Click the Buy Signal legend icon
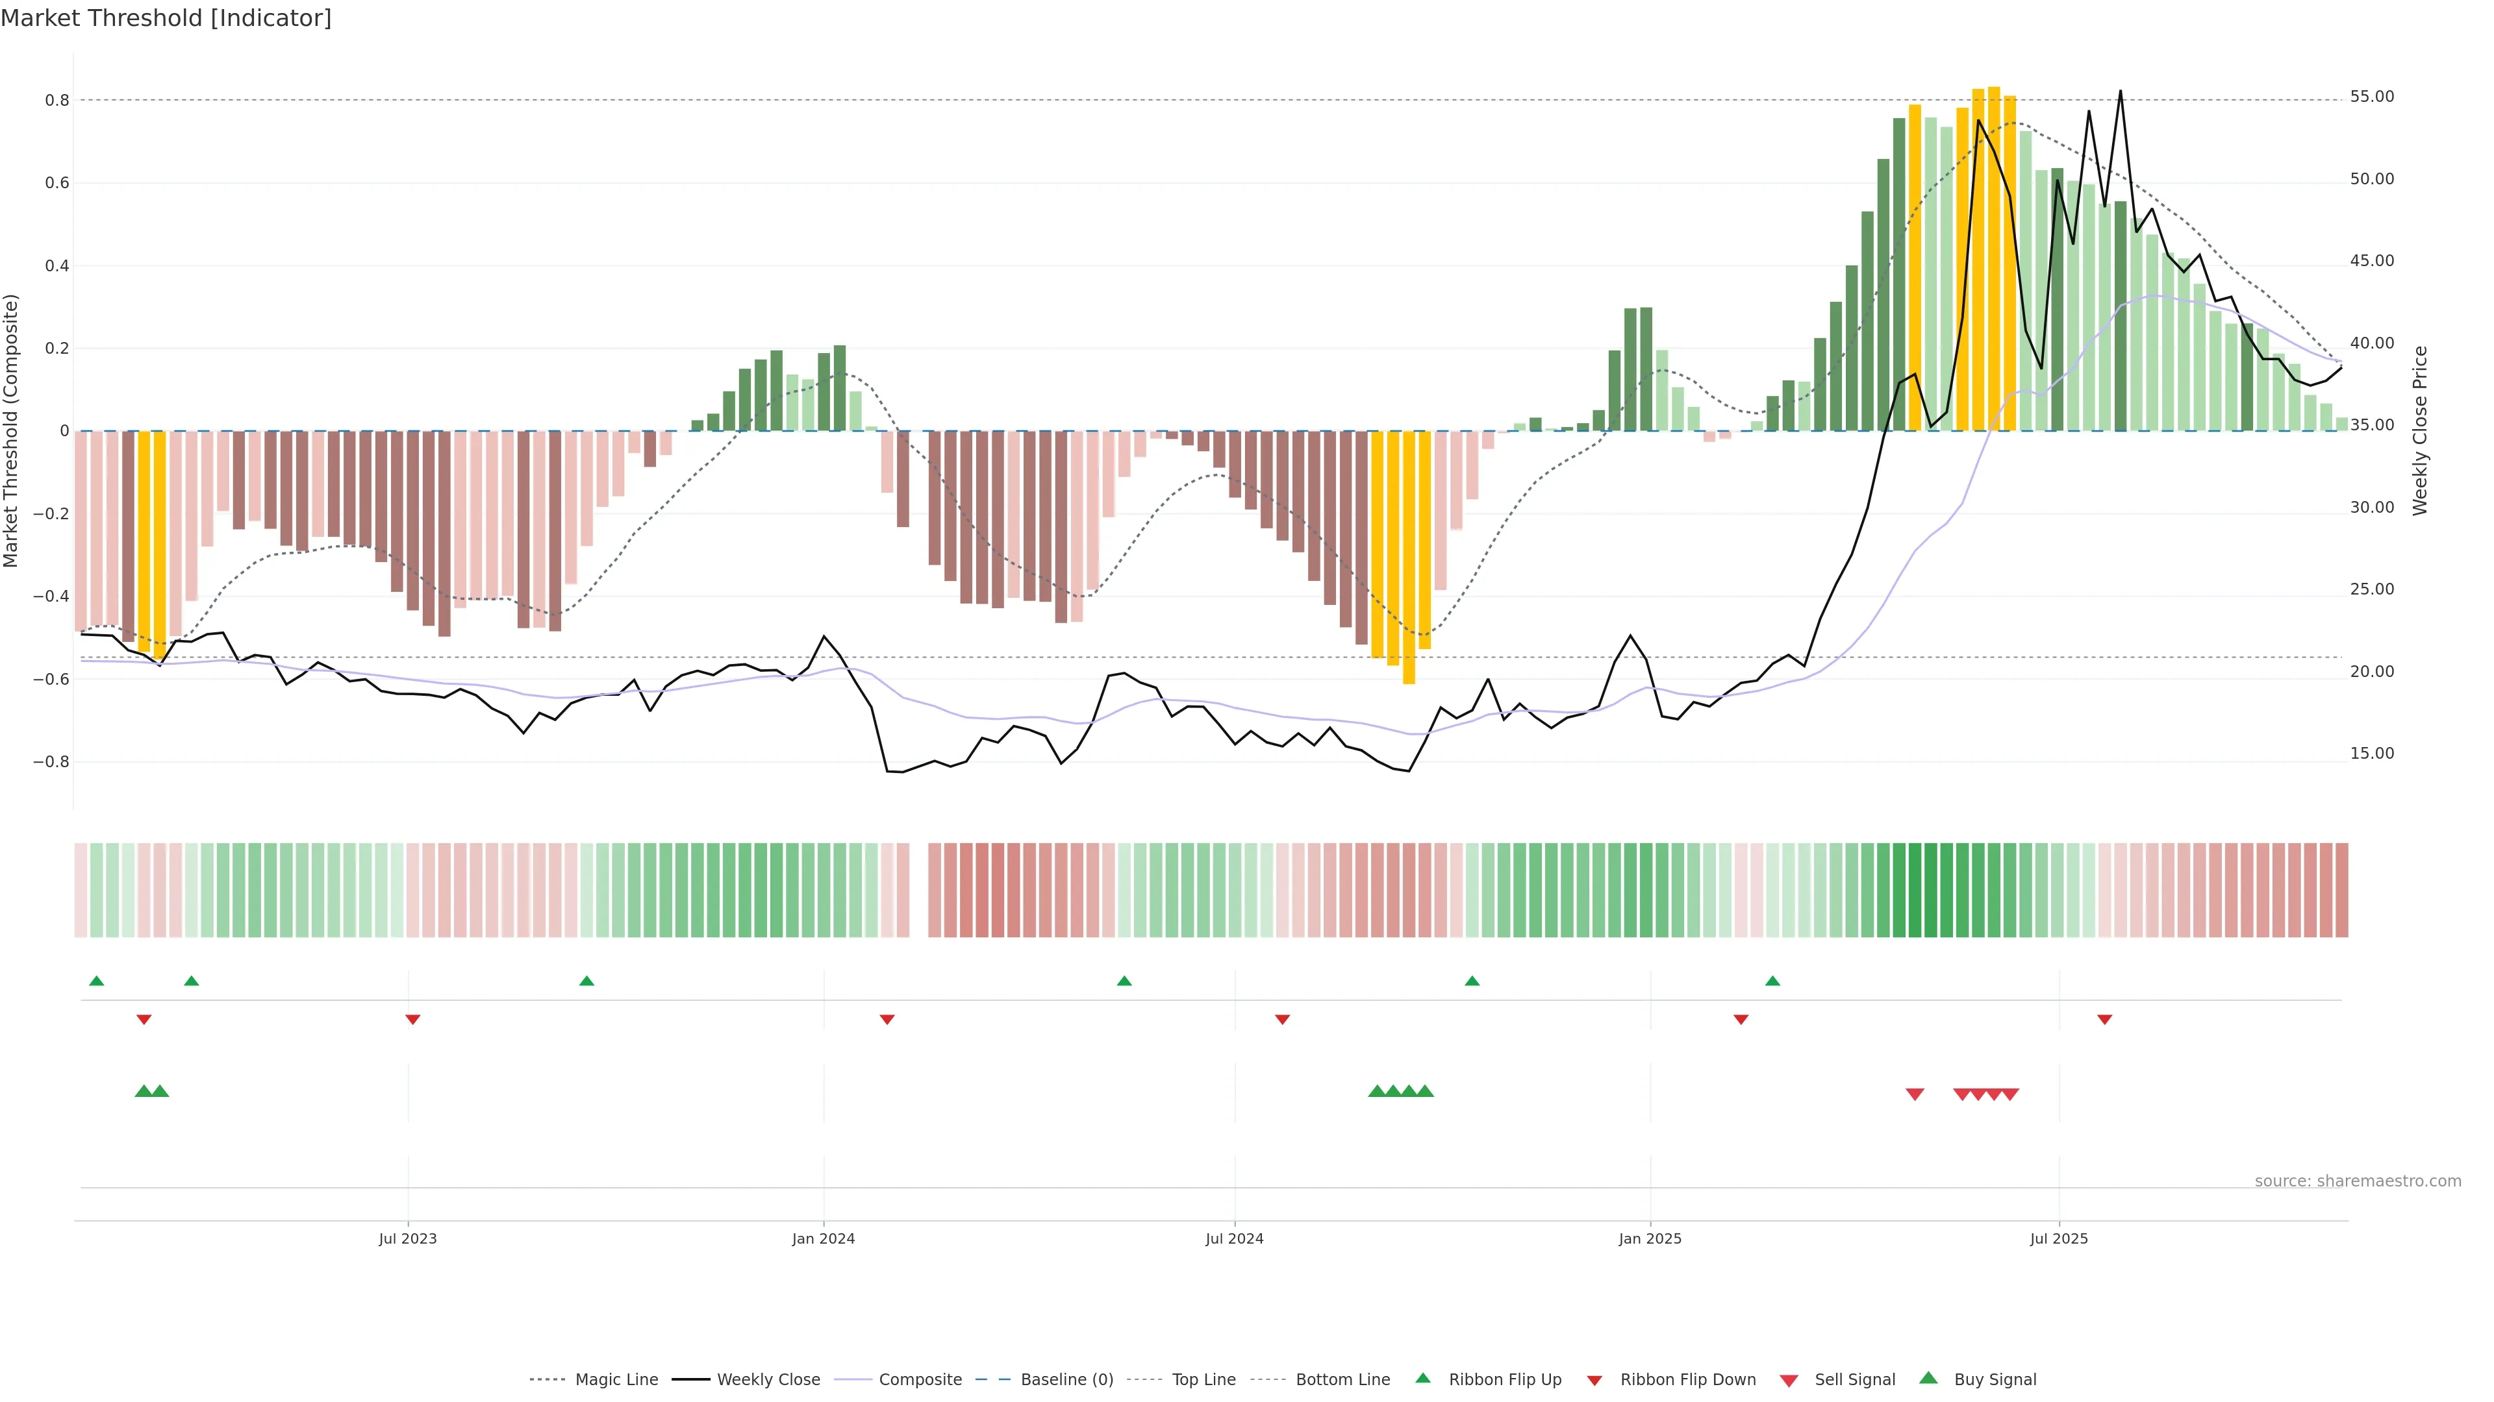The width and height of the screenshot is (2494, 1402). (x=1928, y=1378)
